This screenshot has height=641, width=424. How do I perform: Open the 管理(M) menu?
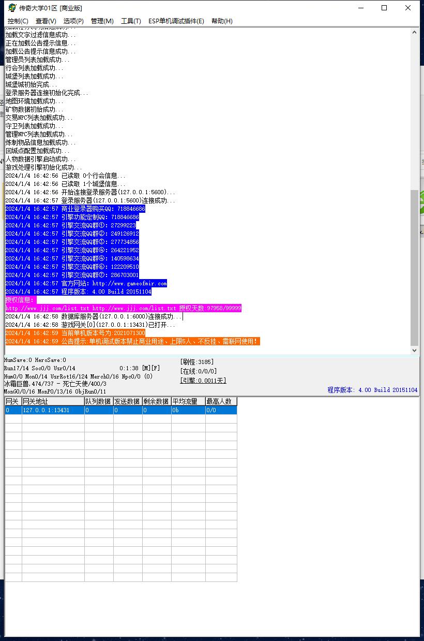pyautogui.click(x=102, y=21)
